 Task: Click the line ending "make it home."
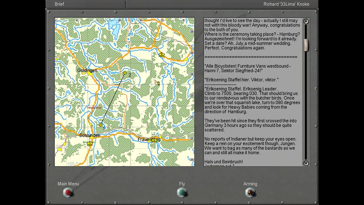click(x=232, y=152)
